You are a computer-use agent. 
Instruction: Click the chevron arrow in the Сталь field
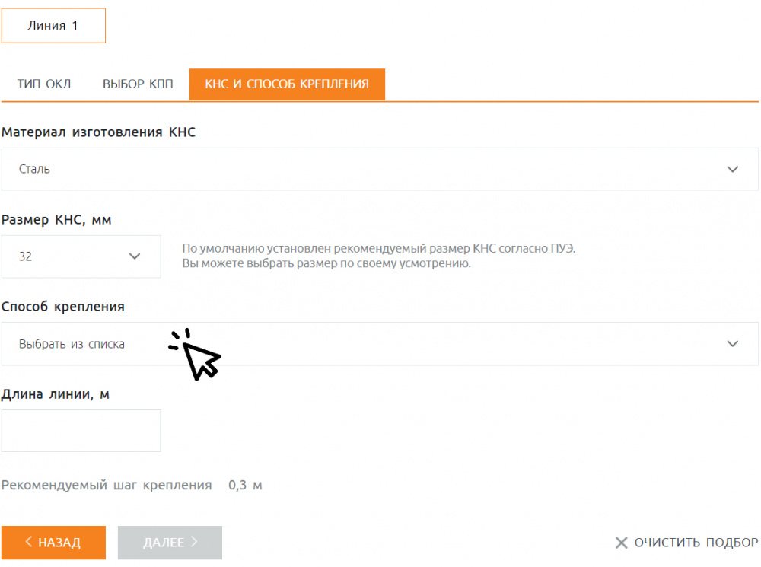733,169
